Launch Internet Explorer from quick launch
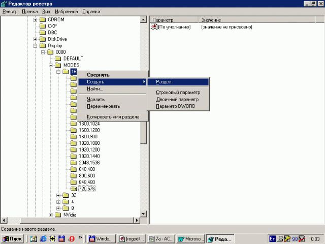Viewport: 325px width, 244px height. (x=43, y=239)
